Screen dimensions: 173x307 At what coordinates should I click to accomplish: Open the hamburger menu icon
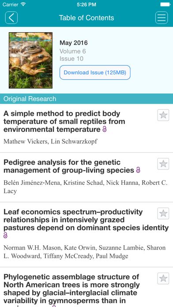162,18
